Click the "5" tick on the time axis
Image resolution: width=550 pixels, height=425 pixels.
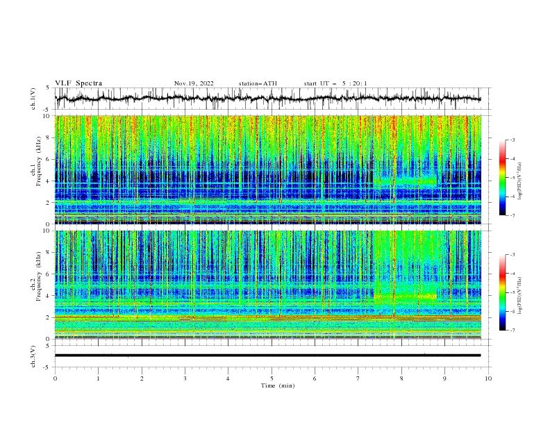point(272,378)
